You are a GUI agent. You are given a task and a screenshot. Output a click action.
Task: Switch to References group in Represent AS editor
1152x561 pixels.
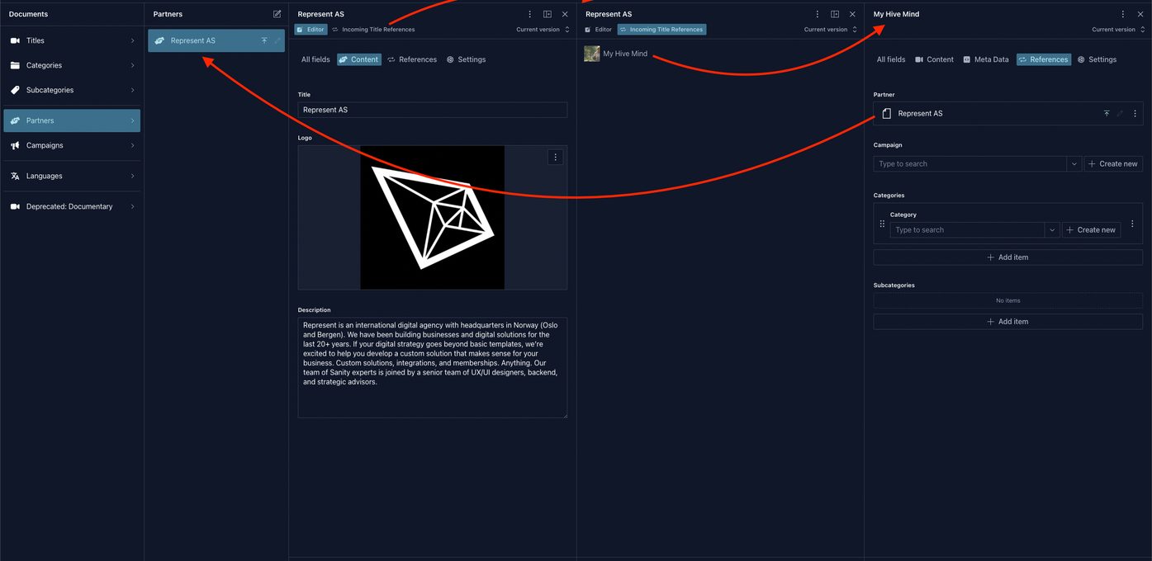tap(412, 59)
